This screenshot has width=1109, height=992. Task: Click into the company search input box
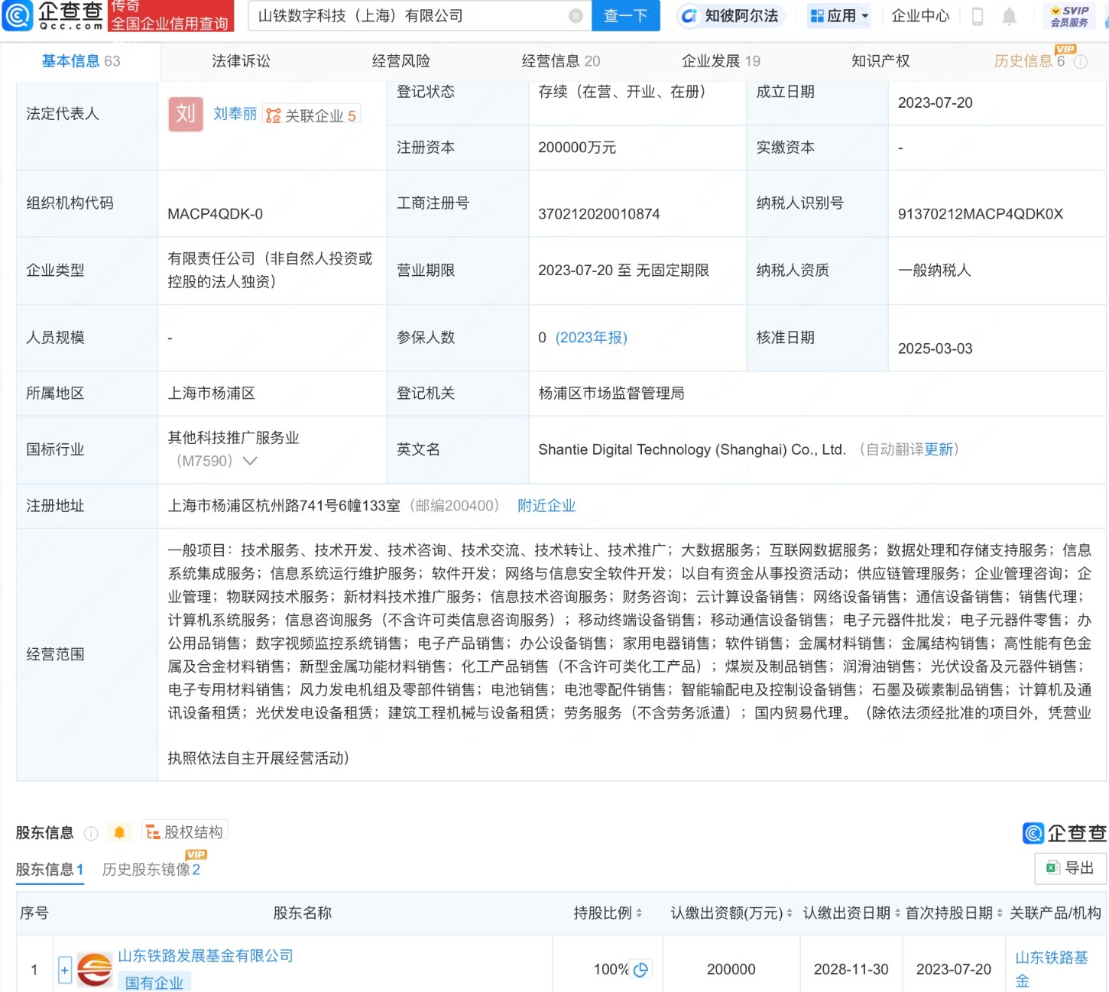[409, 16]
